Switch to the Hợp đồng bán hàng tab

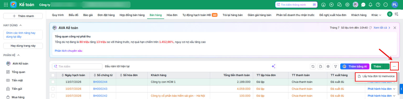point(132,15)
